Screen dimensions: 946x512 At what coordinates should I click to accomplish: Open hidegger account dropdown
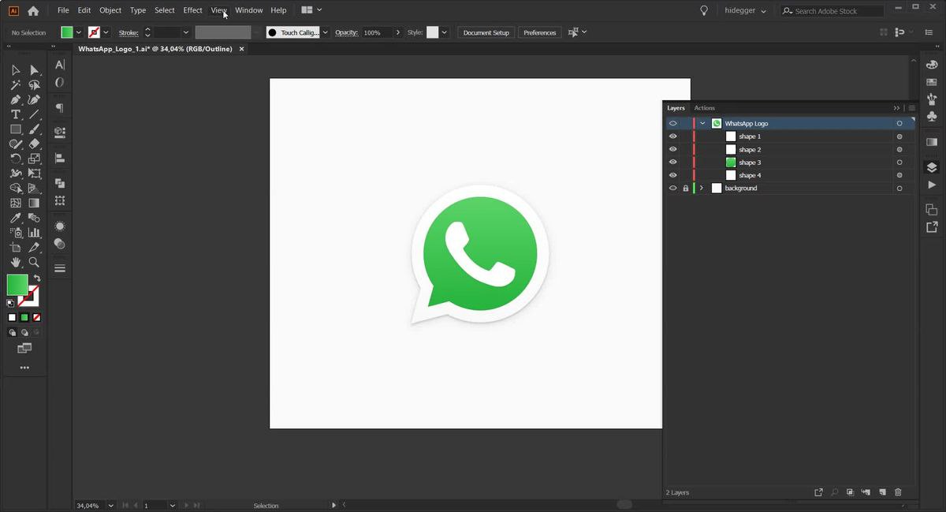[x=745, y=11]
